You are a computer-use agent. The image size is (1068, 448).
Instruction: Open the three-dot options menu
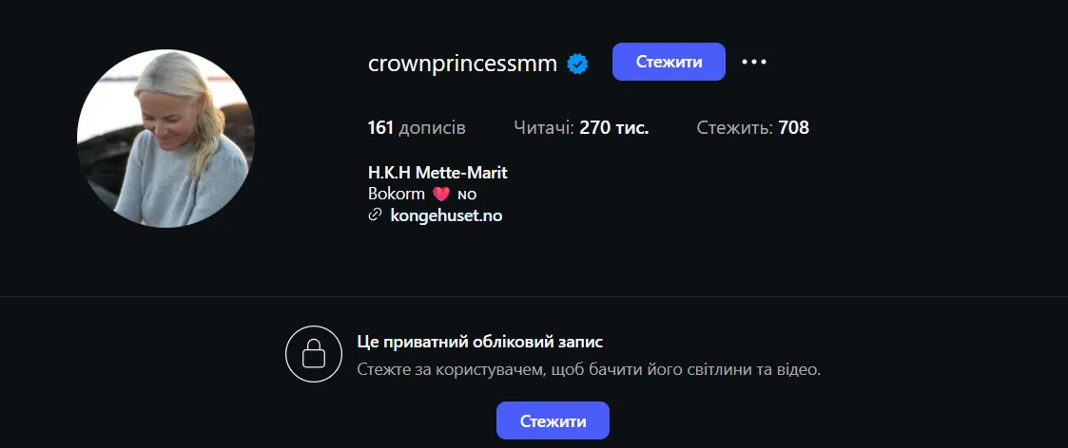click(x=753, y=62)
